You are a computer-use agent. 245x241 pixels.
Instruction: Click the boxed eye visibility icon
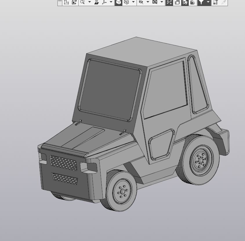point(155,2)
